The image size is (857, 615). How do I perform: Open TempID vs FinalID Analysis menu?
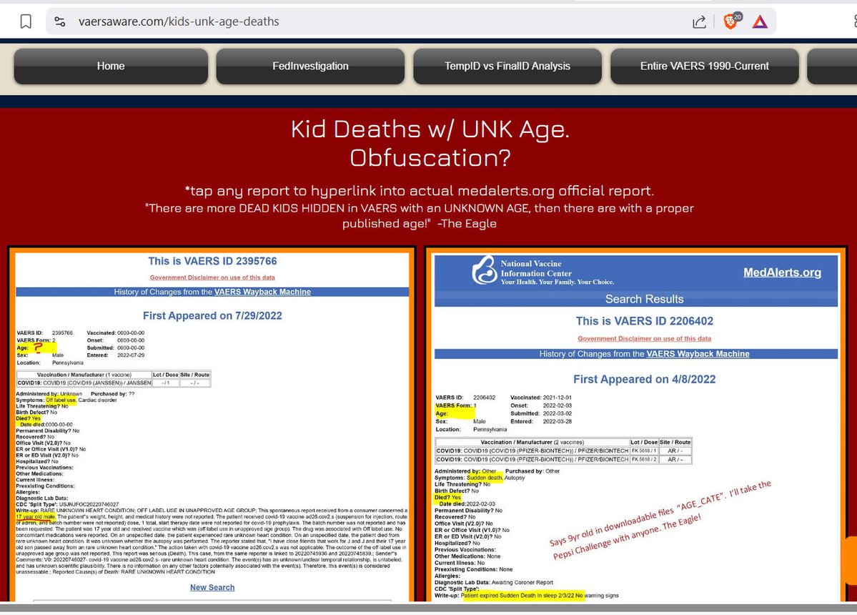point(507,66)
